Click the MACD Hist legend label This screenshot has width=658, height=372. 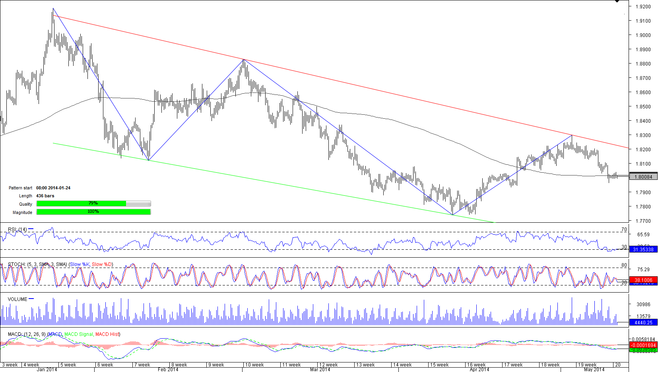tap(107, 334)
